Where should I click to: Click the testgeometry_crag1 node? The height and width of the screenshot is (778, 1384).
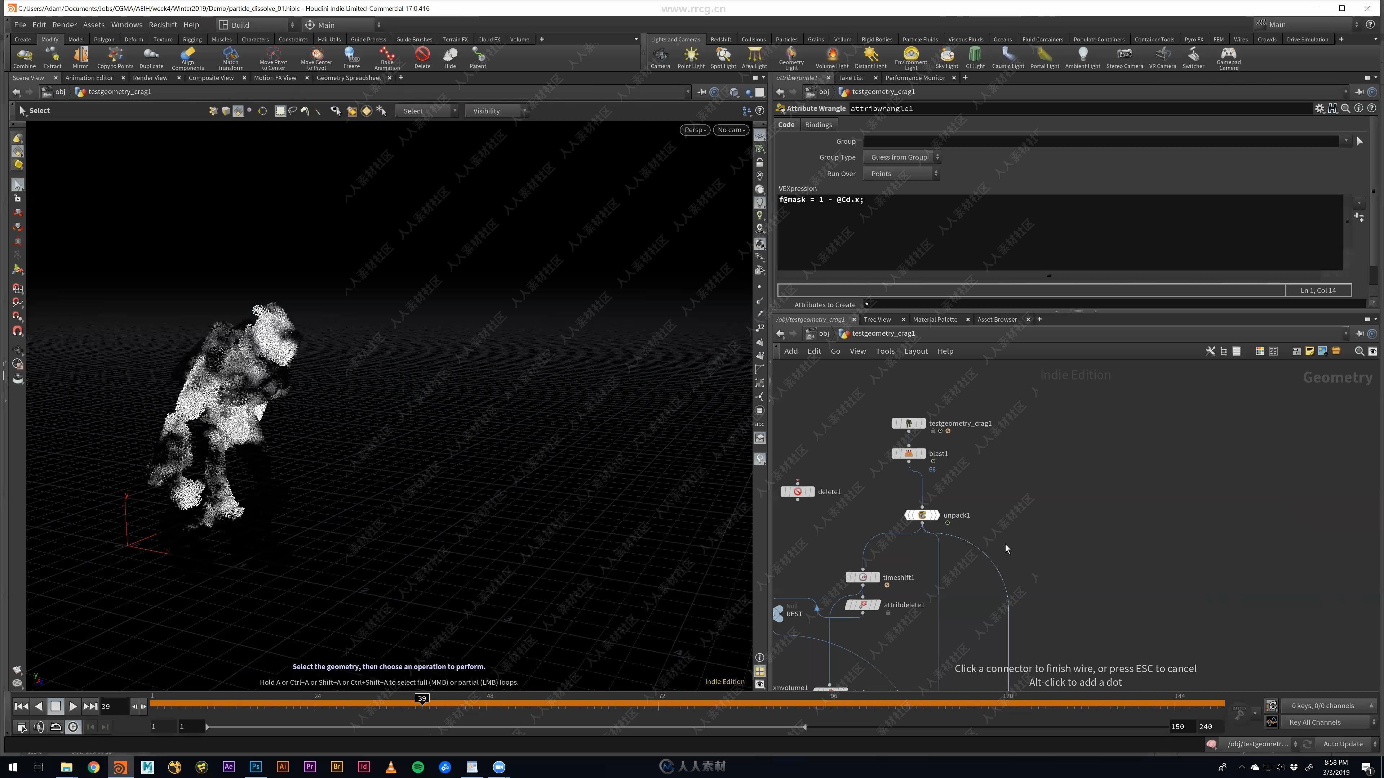(x=909, y=424)
